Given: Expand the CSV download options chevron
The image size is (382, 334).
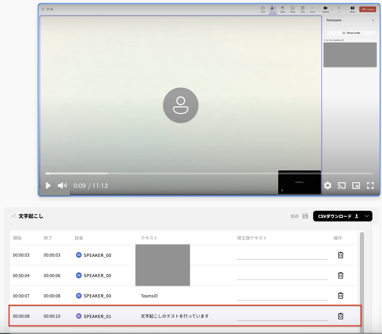Looking at the screenshot, I should [367, 216].
